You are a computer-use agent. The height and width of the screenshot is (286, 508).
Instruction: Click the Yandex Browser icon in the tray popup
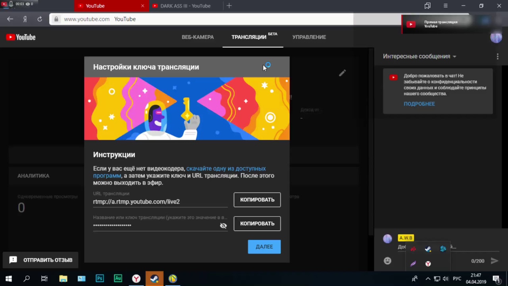click(428, 263)
